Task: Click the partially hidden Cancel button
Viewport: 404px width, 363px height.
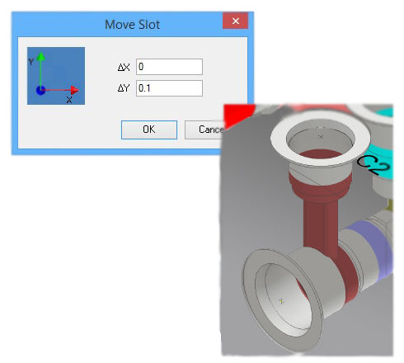Action: click(204, 130)
